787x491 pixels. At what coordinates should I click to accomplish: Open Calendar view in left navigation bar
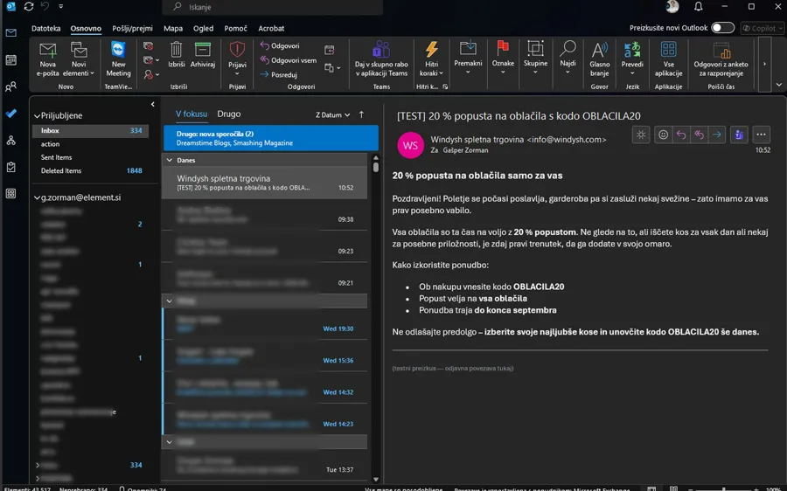[x=10, y=60]
